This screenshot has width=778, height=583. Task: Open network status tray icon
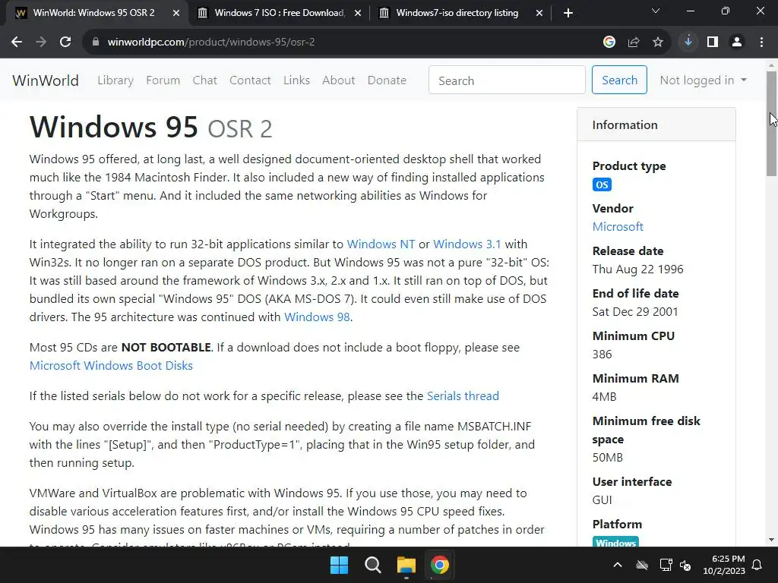click(x=666, y=565)
